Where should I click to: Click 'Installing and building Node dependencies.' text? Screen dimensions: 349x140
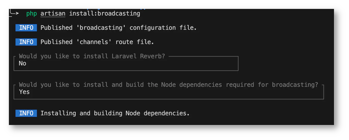115,113
